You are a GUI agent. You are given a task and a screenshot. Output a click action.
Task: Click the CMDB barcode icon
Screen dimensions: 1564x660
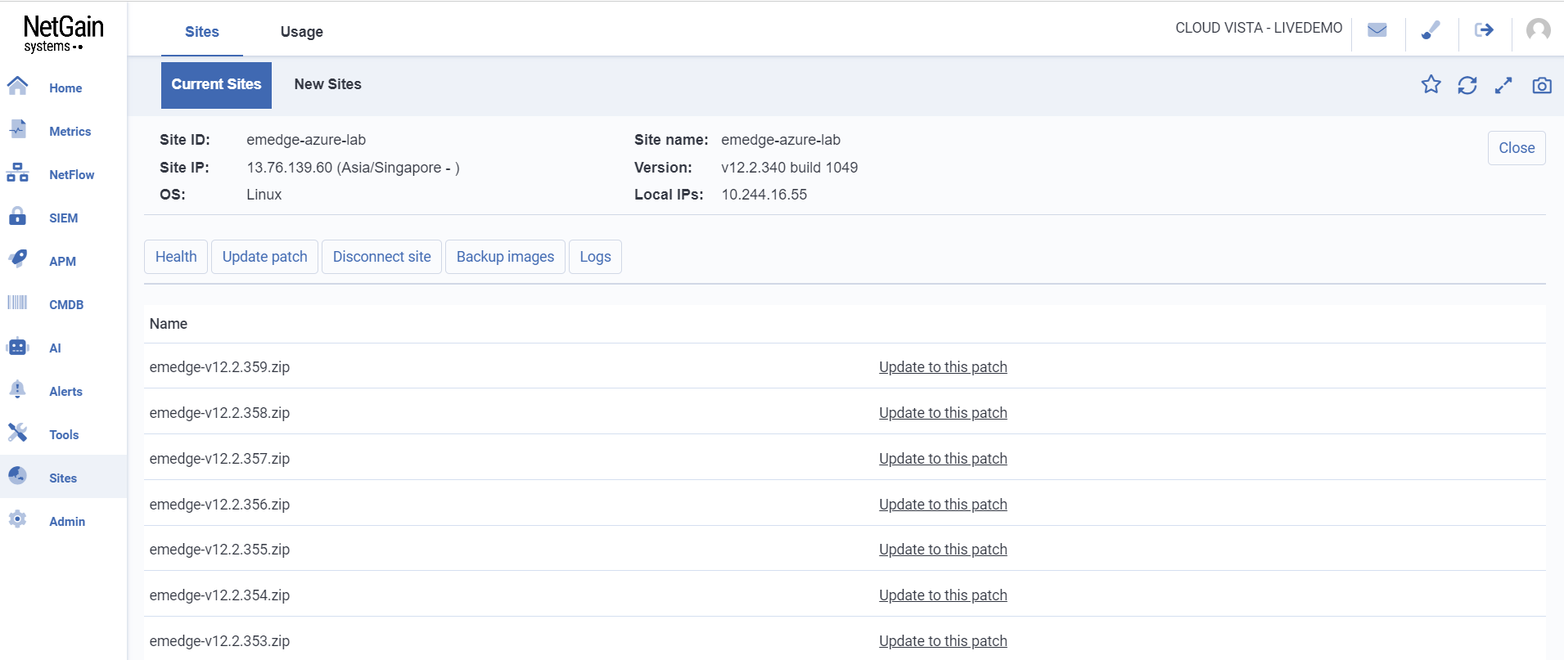tap(17, 303)
